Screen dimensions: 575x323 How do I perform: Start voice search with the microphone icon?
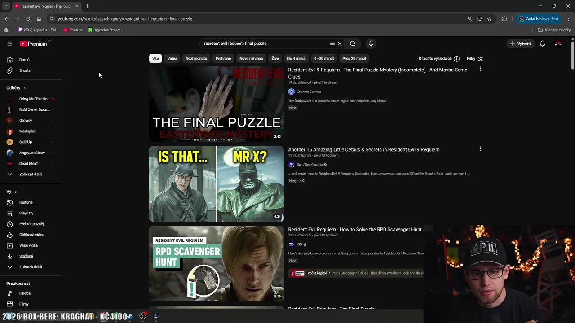(371, 44)
